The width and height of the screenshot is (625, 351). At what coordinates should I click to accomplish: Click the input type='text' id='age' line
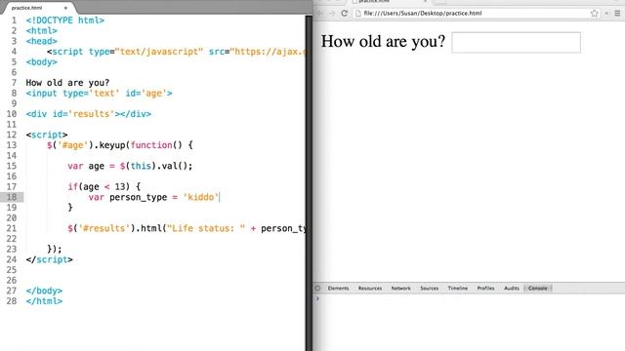tap(99, 94)
